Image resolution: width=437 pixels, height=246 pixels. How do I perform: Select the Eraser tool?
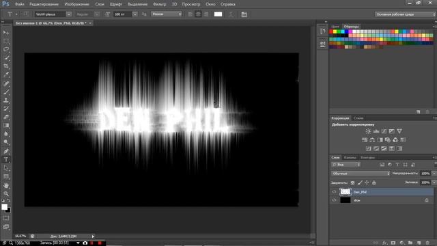click(x=6, y=117)
